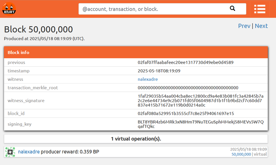Click the witness_signature value text
The height and width of the screenshot is (165, 276).
[200, 100]
